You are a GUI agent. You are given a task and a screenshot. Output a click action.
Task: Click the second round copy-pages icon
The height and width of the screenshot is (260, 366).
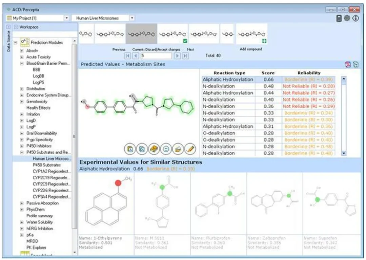142,149
